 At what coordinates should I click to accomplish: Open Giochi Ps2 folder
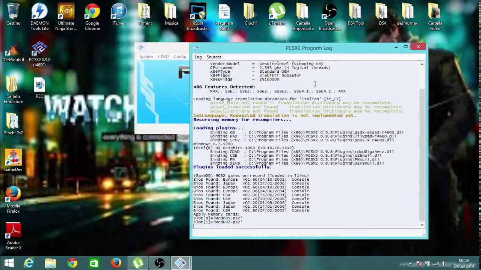[13, 124]
